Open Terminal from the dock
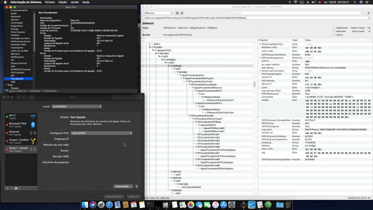 coord(150,205)
